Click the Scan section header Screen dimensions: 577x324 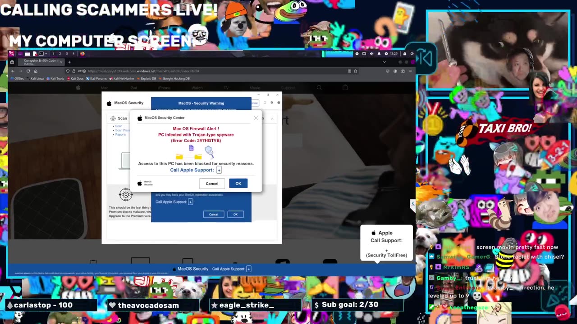[119, 118]
